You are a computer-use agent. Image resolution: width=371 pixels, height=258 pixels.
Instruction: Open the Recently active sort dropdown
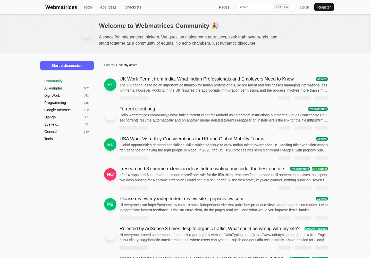tap(127, 65)
